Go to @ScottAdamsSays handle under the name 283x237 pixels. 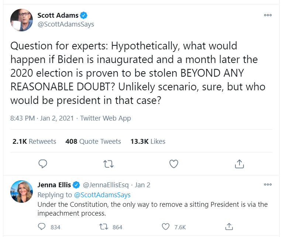(66, 24)
